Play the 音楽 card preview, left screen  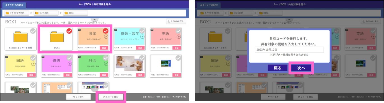[x=106, y=36]
